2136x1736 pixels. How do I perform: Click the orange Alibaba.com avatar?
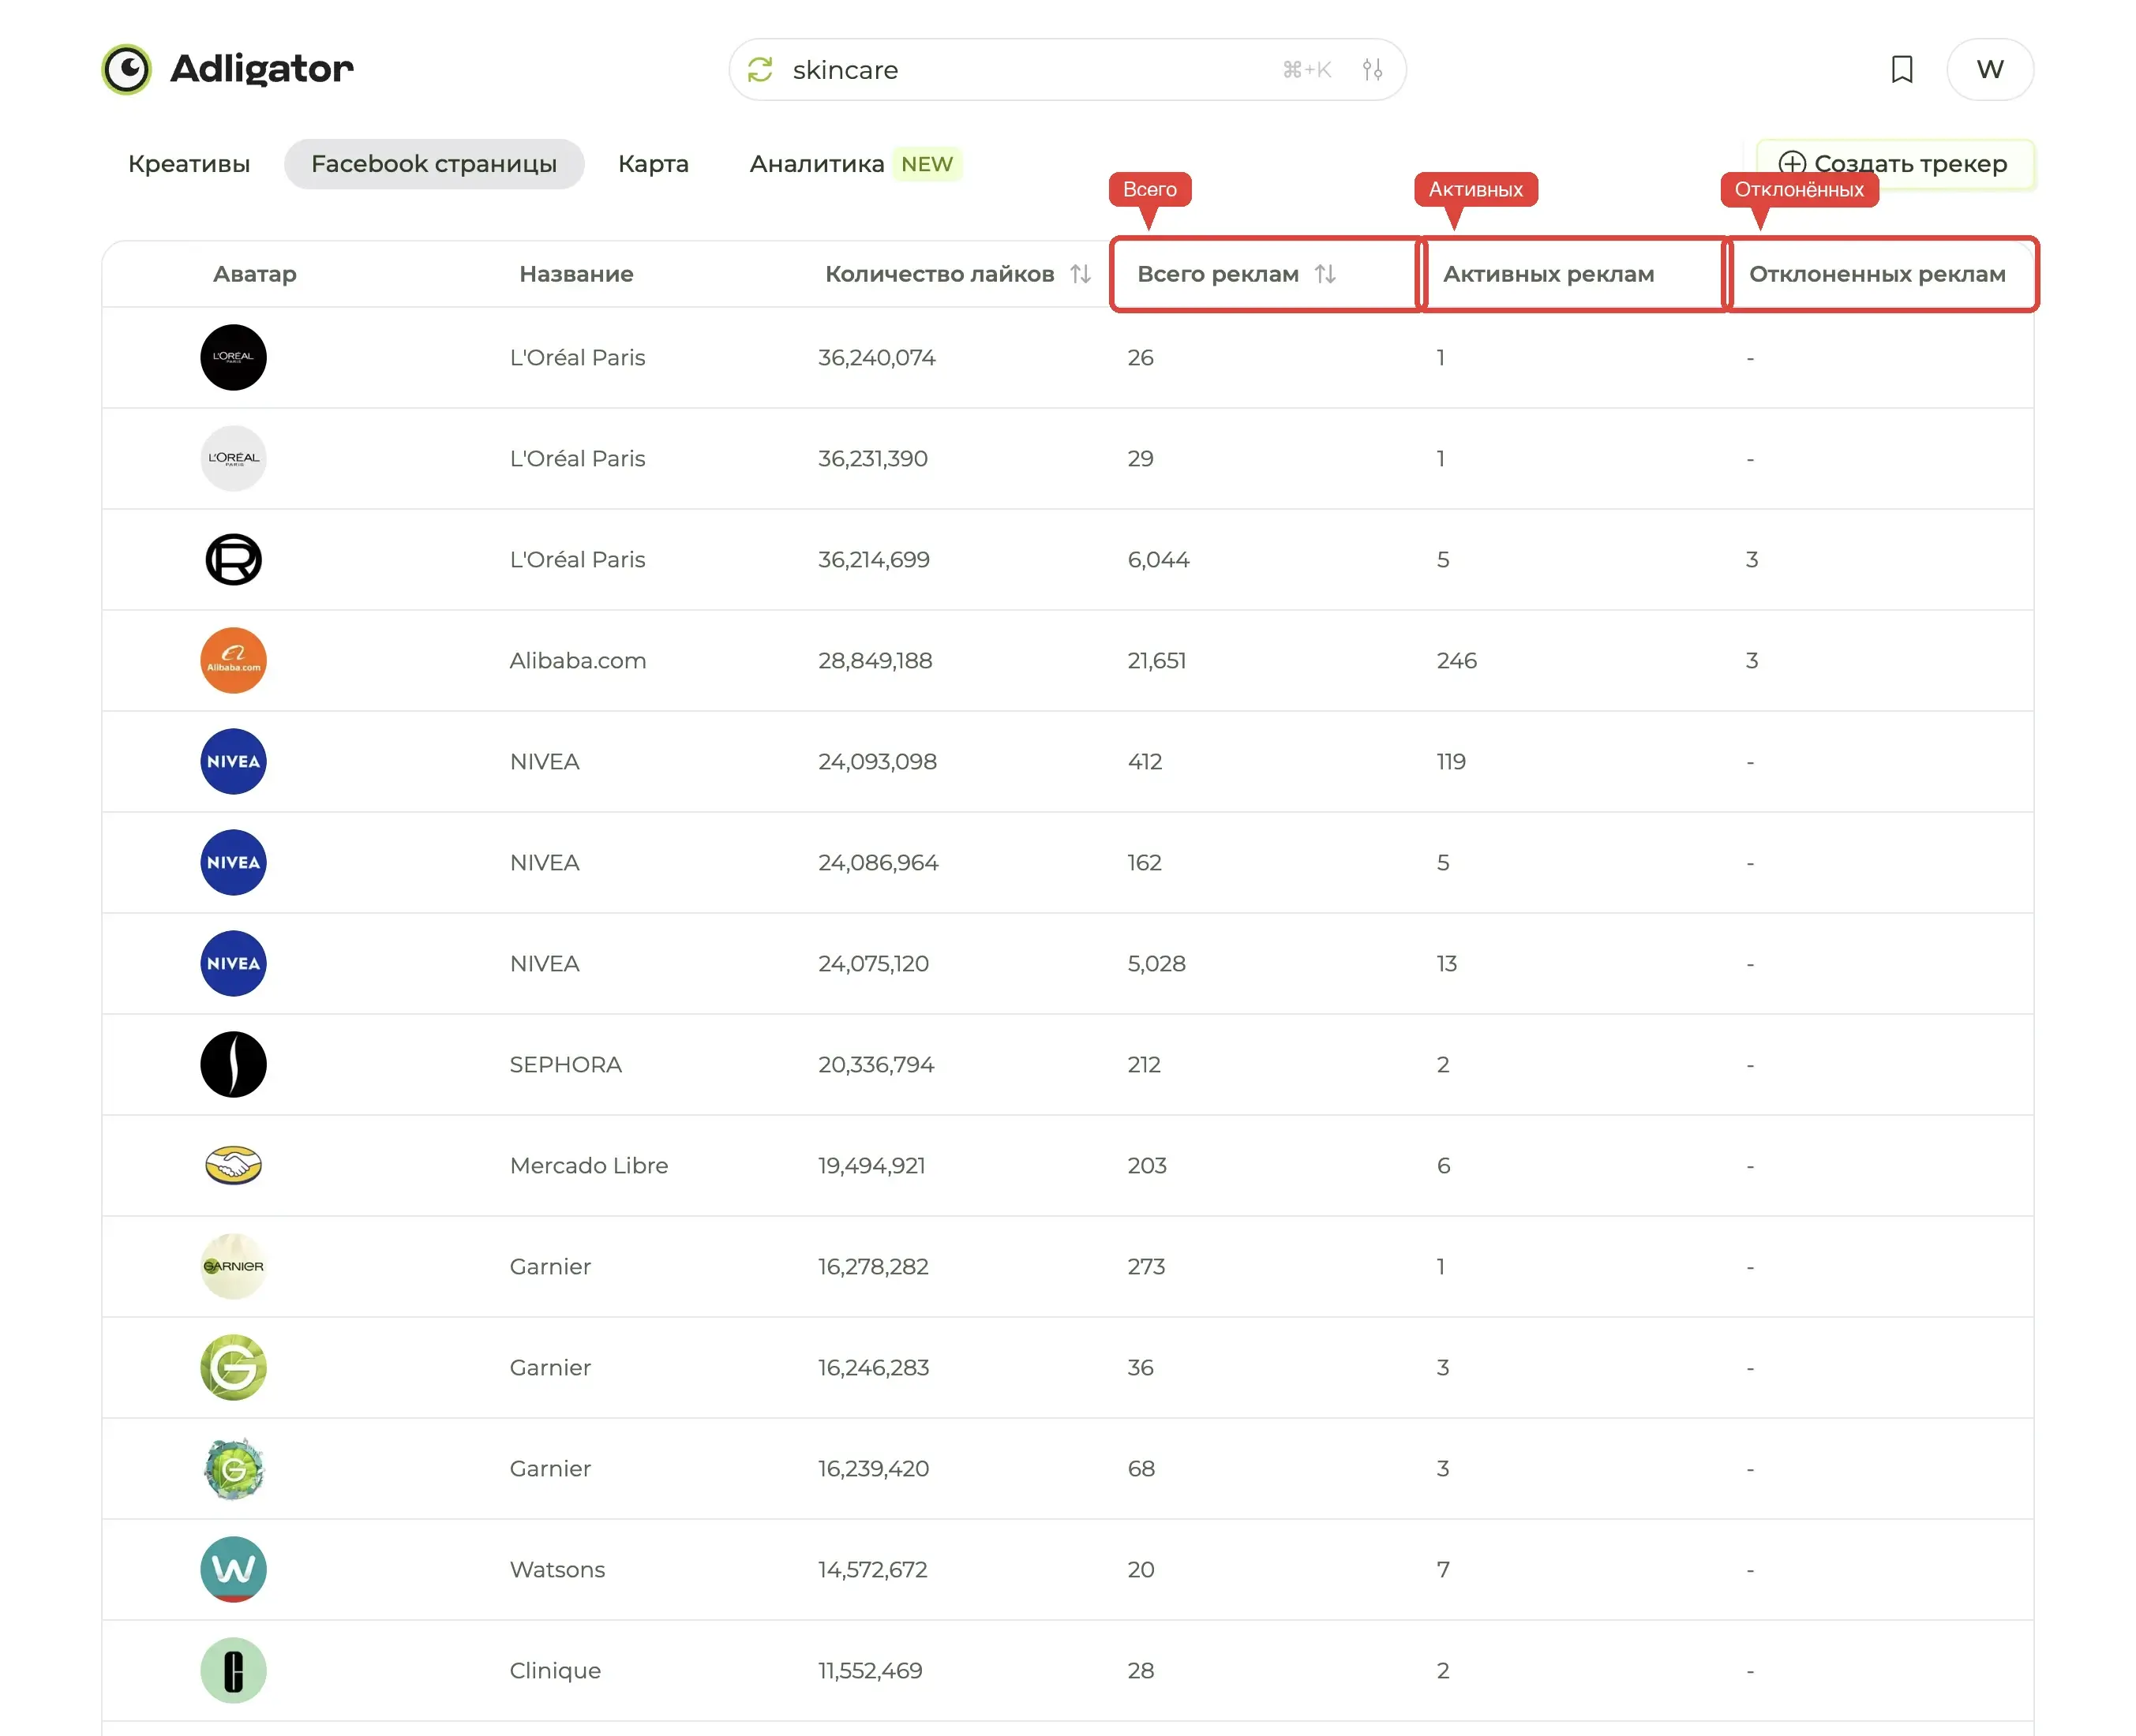pos(233,660)
